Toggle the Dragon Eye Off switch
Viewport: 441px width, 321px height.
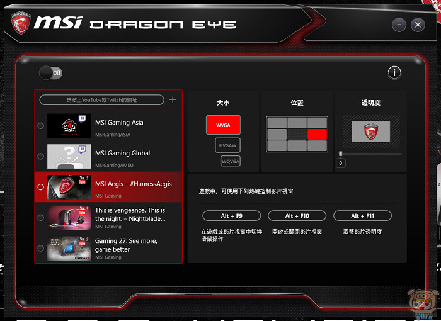click(50, 73)
